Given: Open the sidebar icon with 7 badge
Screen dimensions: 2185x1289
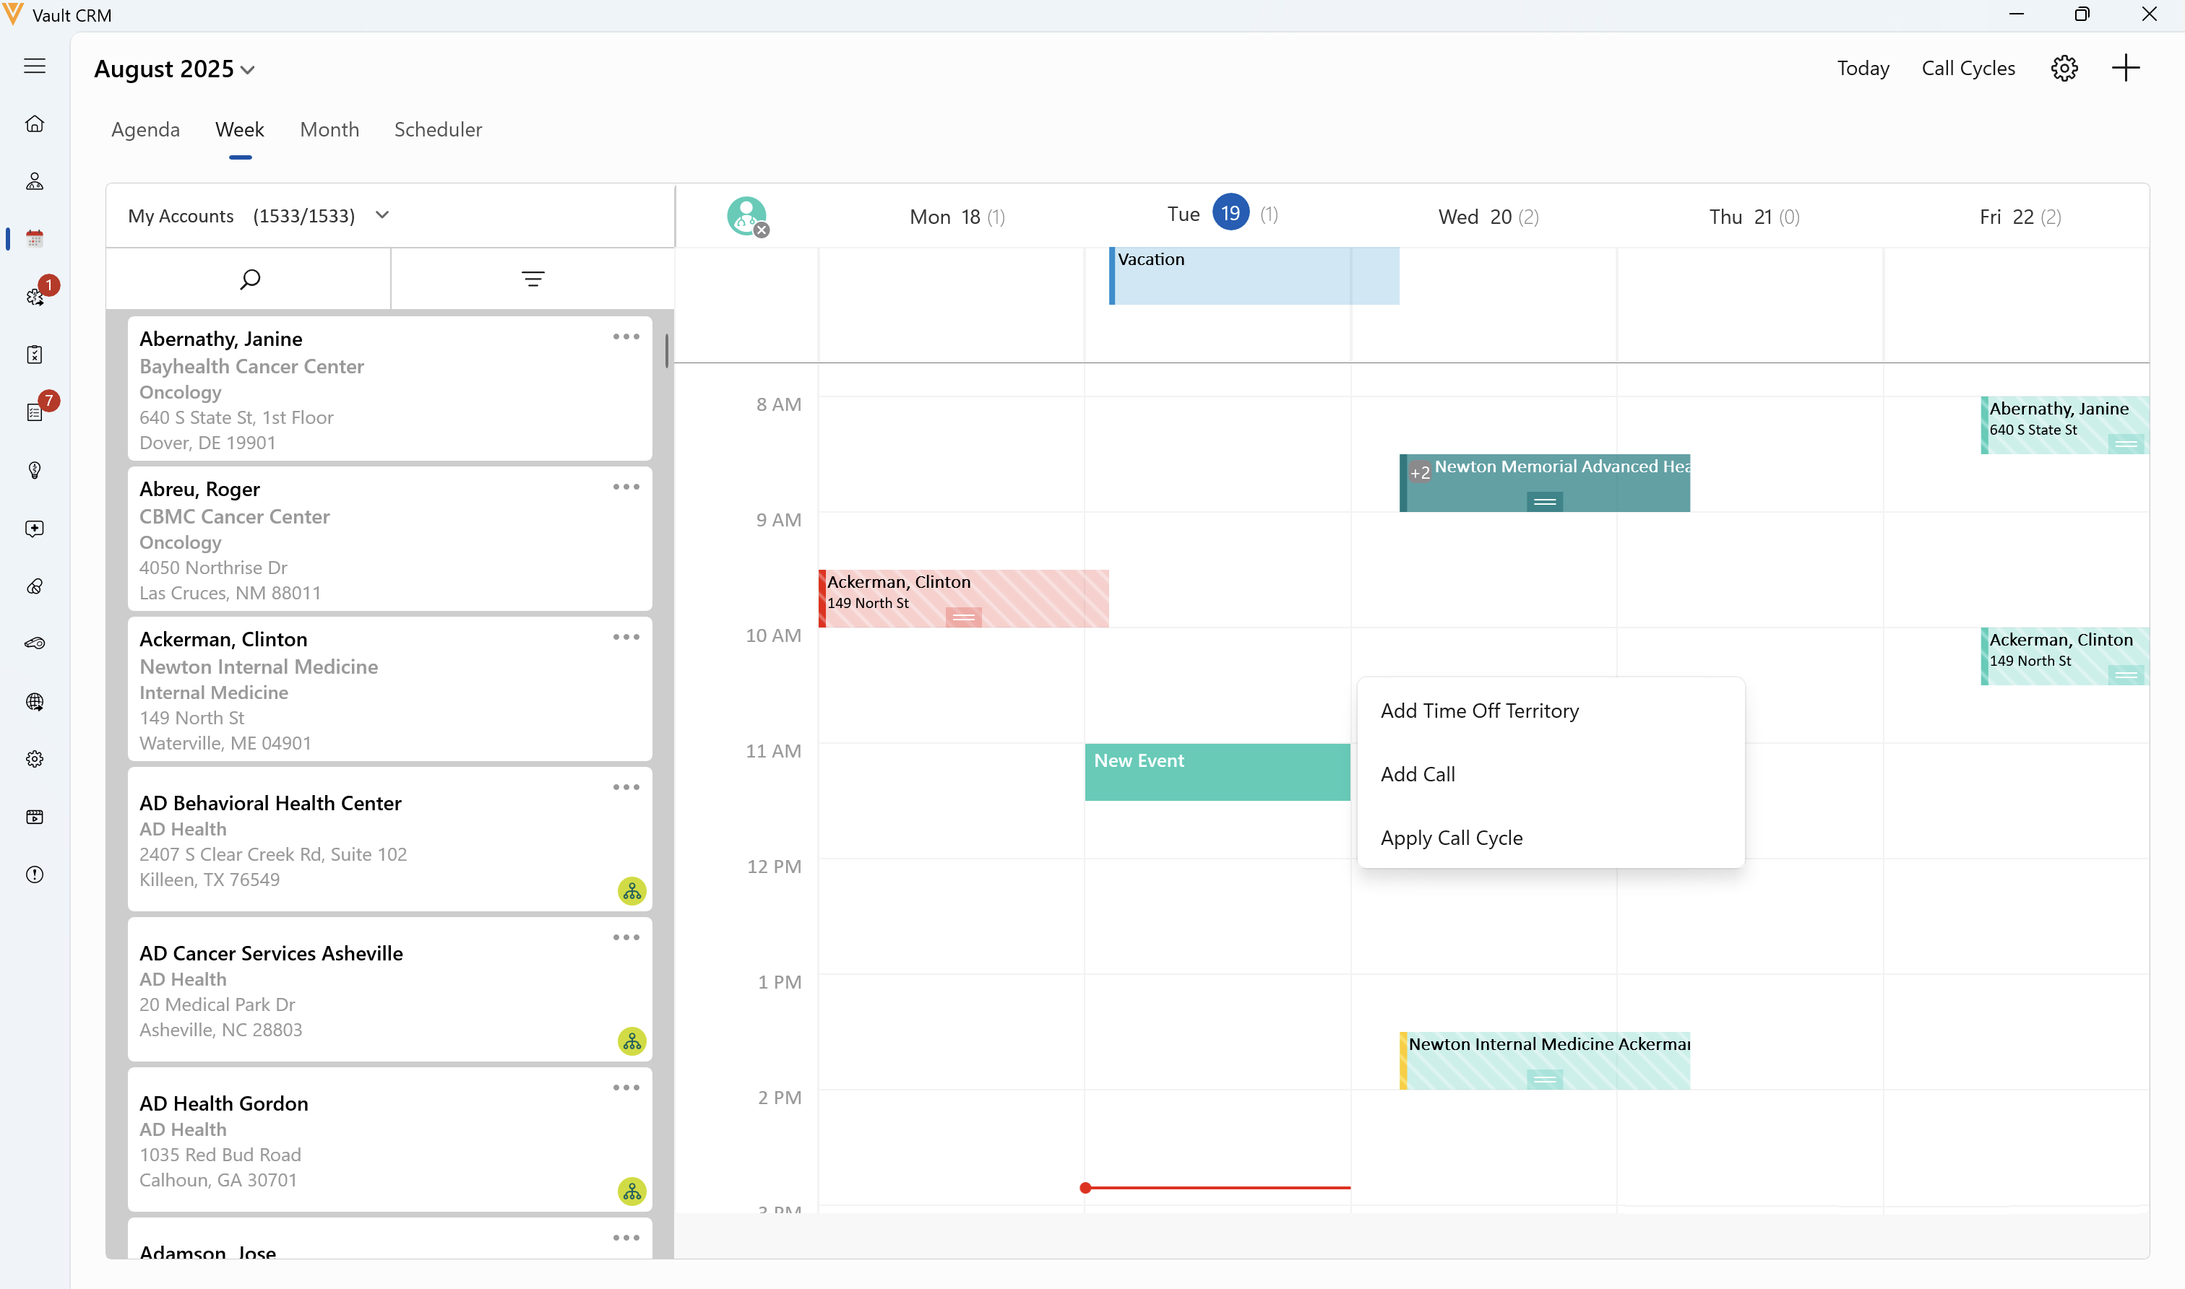Looking at the screenshot, I should [35, 412].
